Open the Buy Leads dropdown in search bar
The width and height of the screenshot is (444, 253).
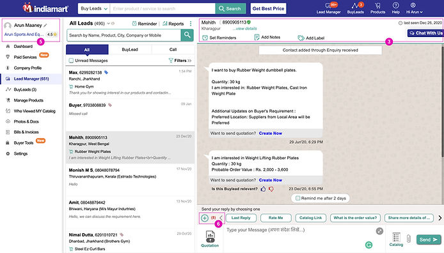pyautogui.click(x=94, y=8)
